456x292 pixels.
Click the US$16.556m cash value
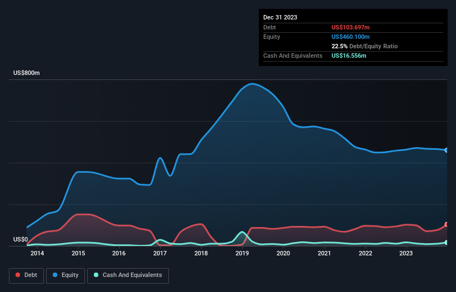(x=349, y=56)
